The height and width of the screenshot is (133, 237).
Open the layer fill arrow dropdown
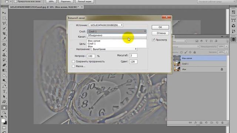tap(227, 52)
